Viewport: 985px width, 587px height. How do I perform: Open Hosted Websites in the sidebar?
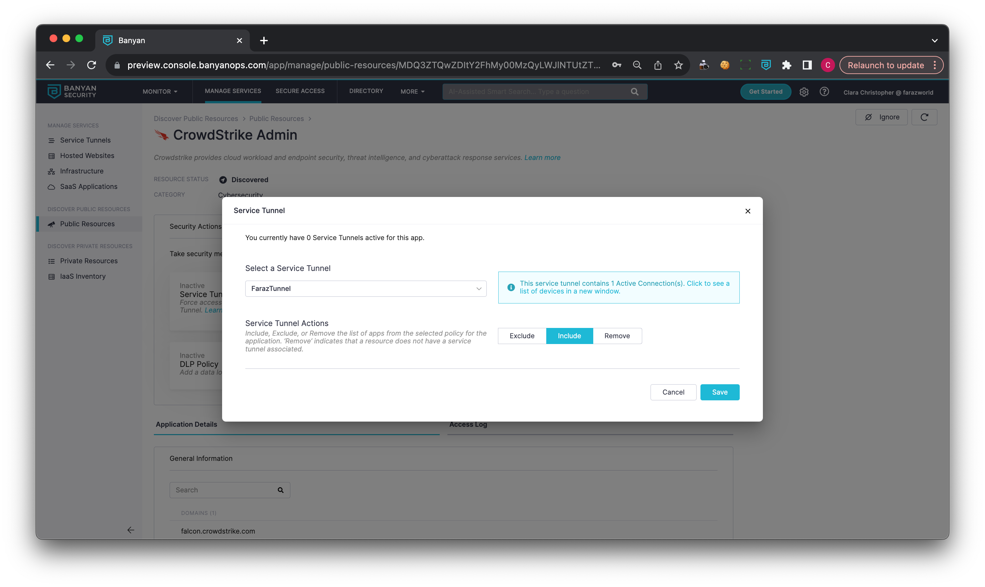tap(87, 155)
